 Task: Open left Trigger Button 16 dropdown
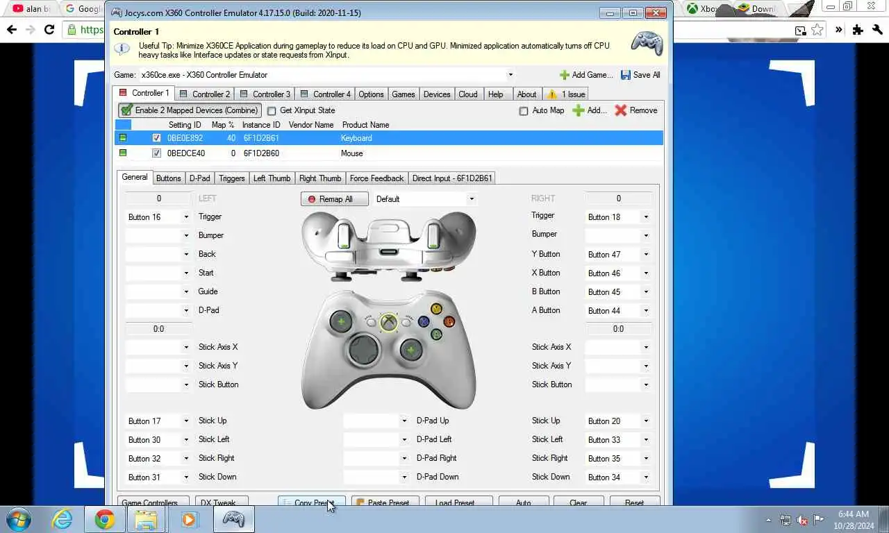186,217
